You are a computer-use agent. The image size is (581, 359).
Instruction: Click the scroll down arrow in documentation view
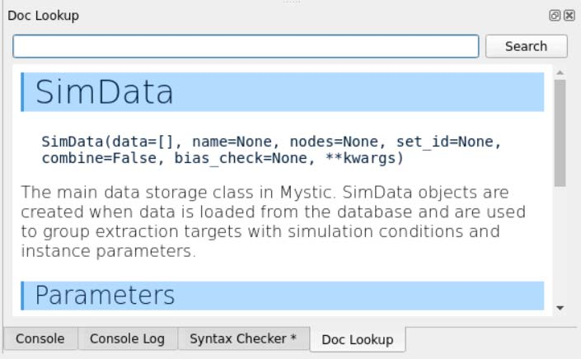coord(560,308)
